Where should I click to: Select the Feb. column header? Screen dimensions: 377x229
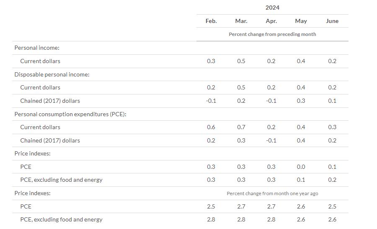pos(211,21)
